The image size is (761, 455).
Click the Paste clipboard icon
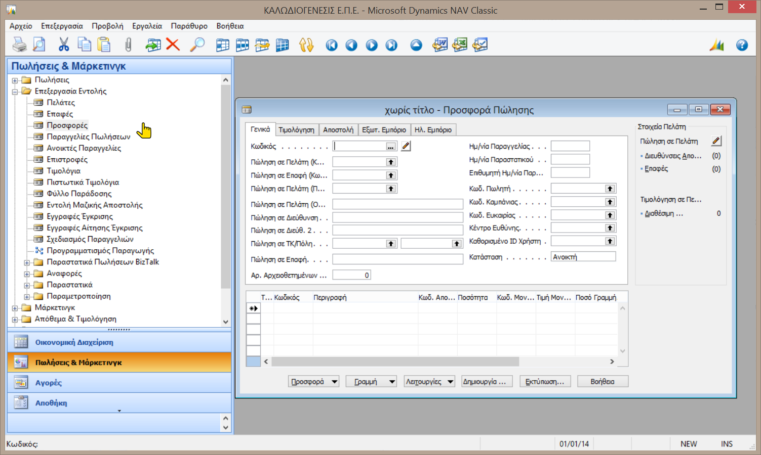tap(104, 45)
